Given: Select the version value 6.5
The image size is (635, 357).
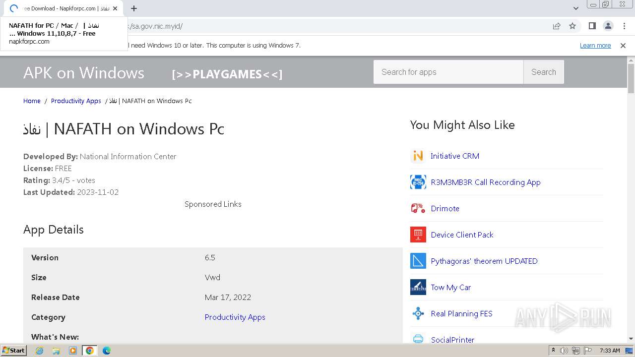Looking at the screenshot, I should (x=210, y=258).
